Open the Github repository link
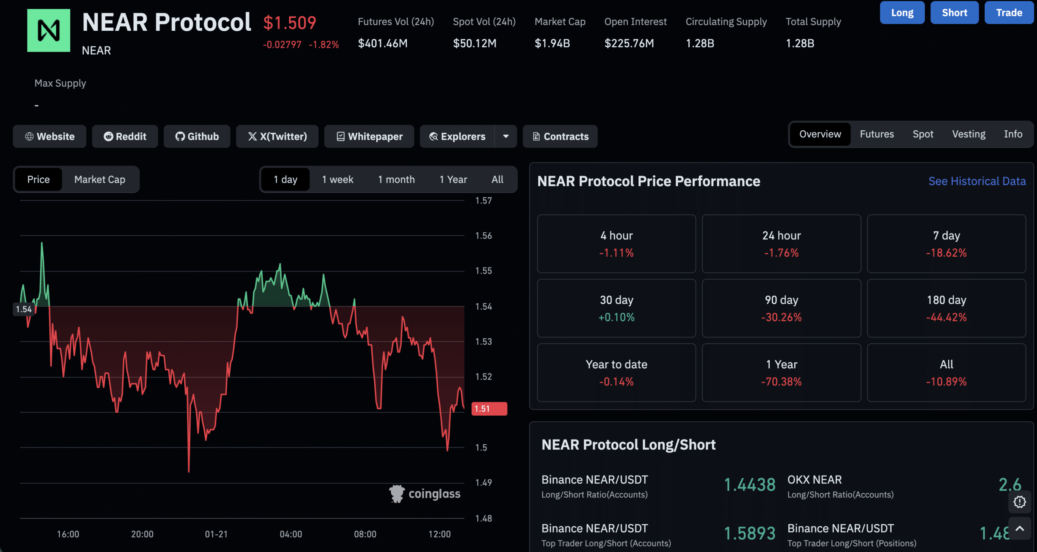The height and width of the screenshot is (552, 1037). tap(197, 136)
